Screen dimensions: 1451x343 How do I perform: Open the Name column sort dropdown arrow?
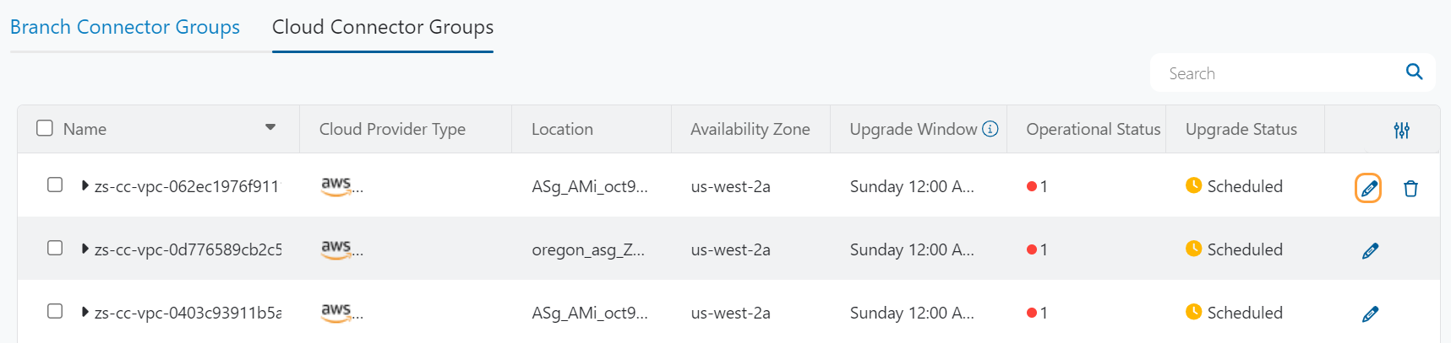pyautogui.click(x=270, y=127)
